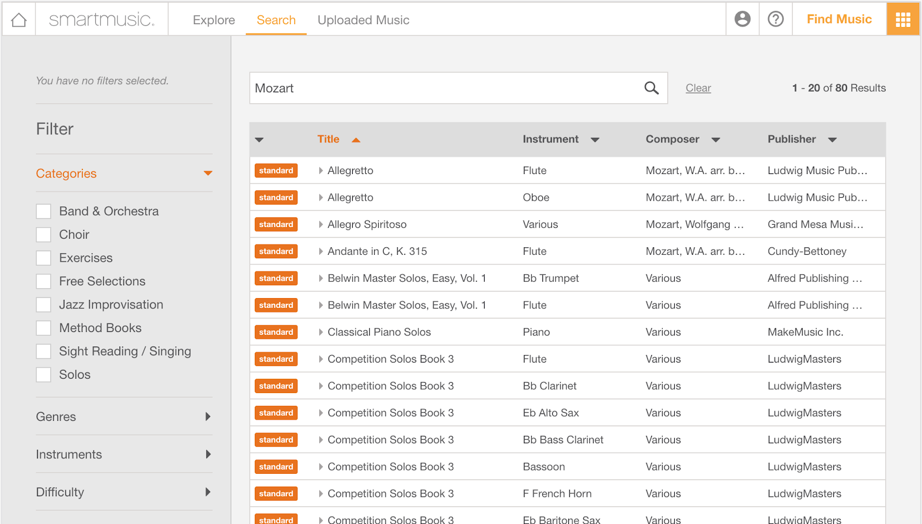Screen dimensions: 922x524
Task: Click the standard badge on Allegro Spiritoso
Action: tap(276, 224)
